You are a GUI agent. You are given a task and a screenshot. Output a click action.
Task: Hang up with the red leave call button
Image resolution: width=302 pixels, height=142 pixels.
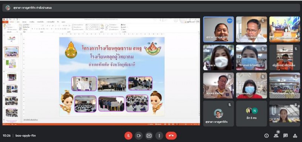(x=171, y=136)
